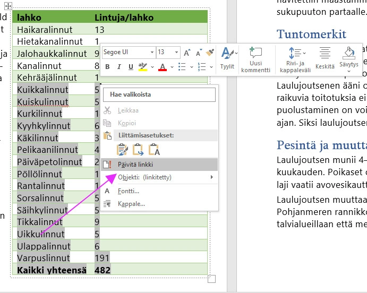Click Fontti... in the context menu
This screenshot has height=293, width=367.
tap(129, 191)
